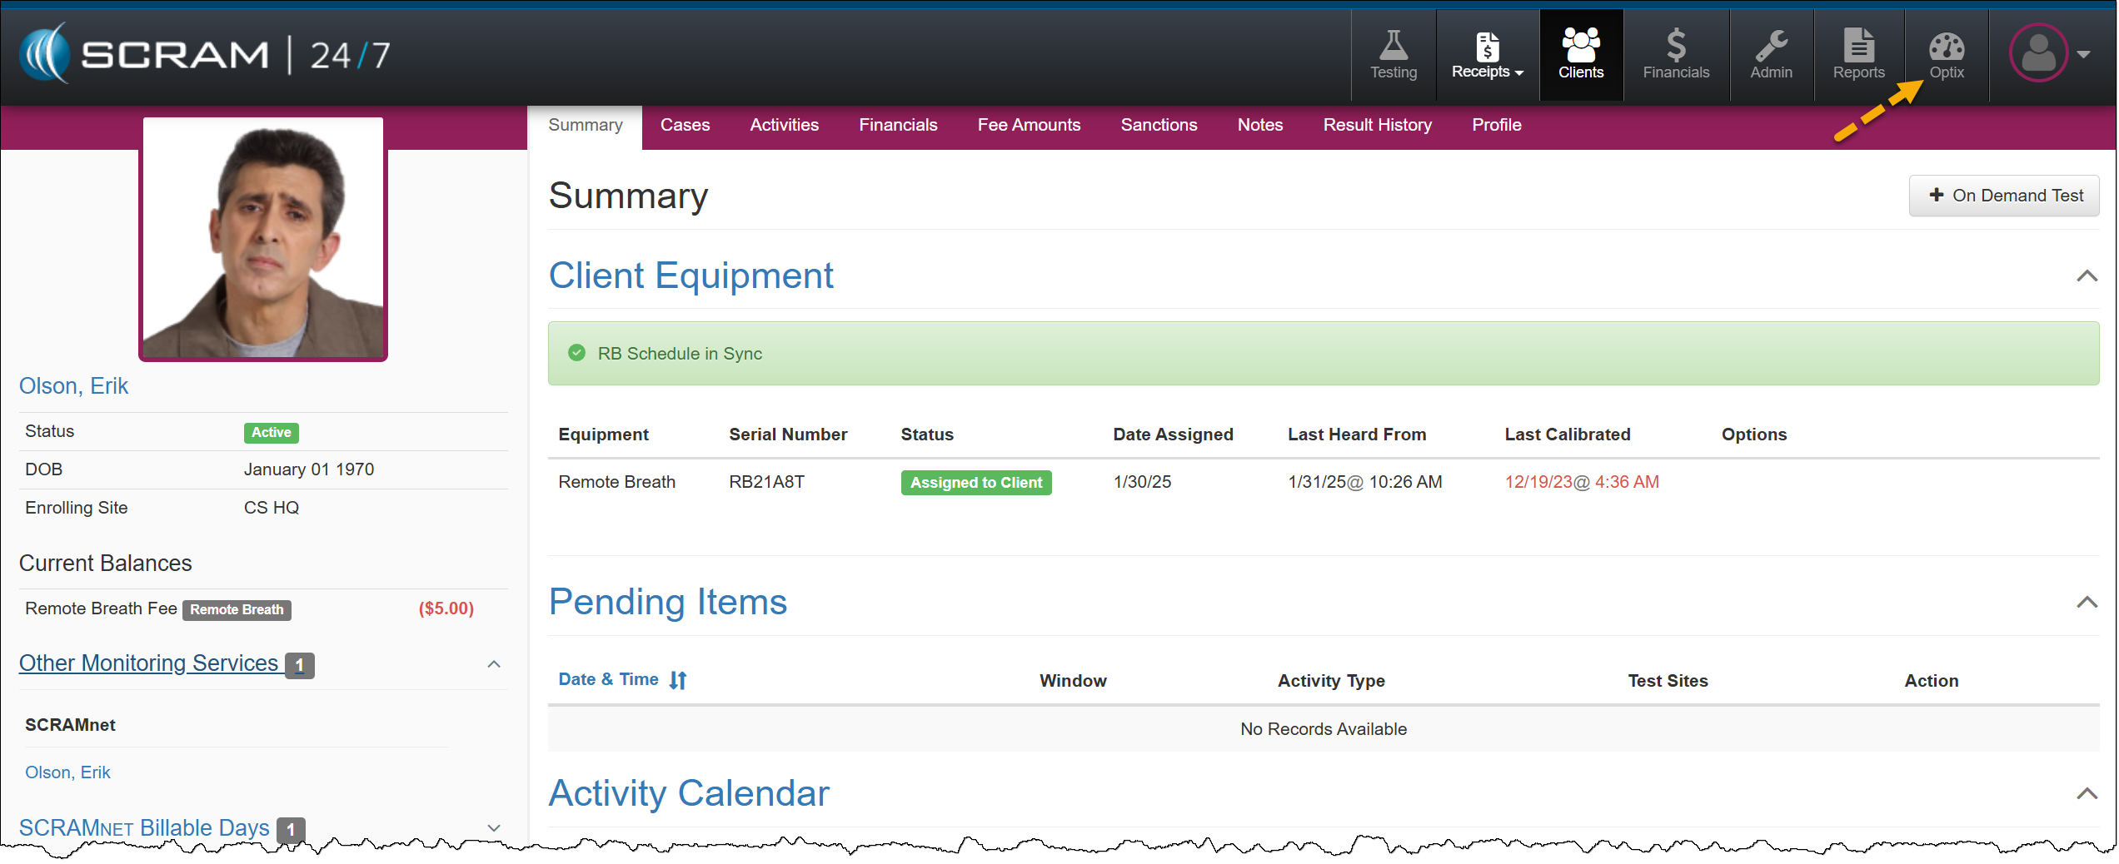2119x864 pixels.
Task: Open Financials dollar sign icon
Action: 1675,55
